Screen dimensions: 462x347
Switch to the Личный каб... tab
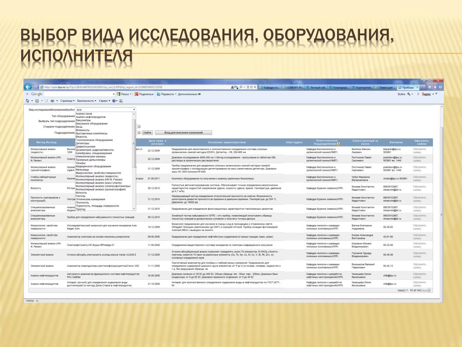click(317, 88)
